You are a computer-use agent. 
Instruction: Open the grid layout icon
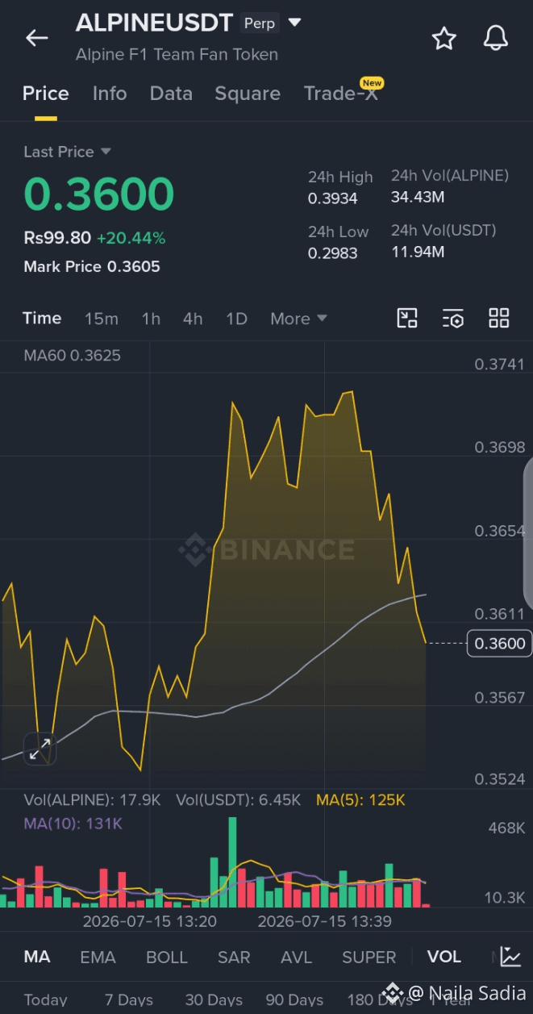tap(499, 318)
